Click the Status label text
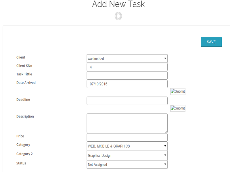This screenshot has height=172, width=230. [x=21, y=163]
